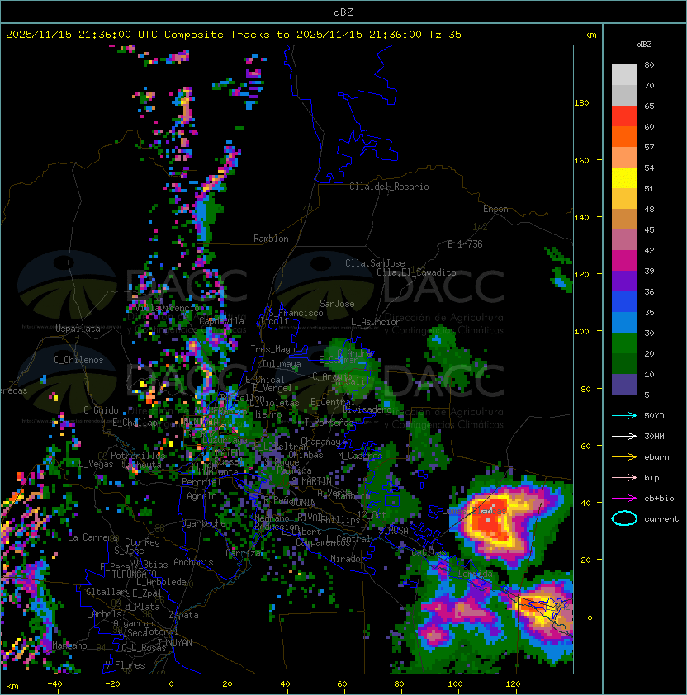Click the 'Encon' place label
Viewport: 687px width, 695px height.
(x=495, y=209)
